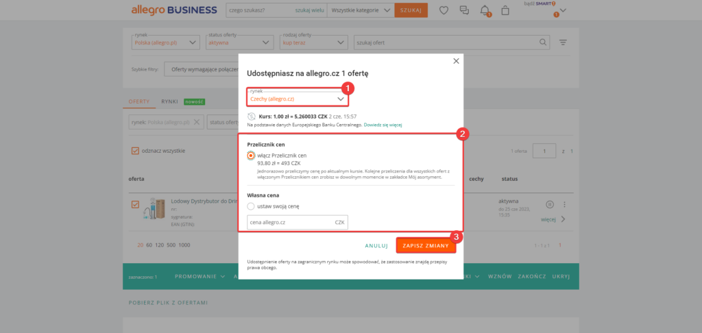Uncheck the Lodowy Dystrybutor offer checkbox

point(135,205)
